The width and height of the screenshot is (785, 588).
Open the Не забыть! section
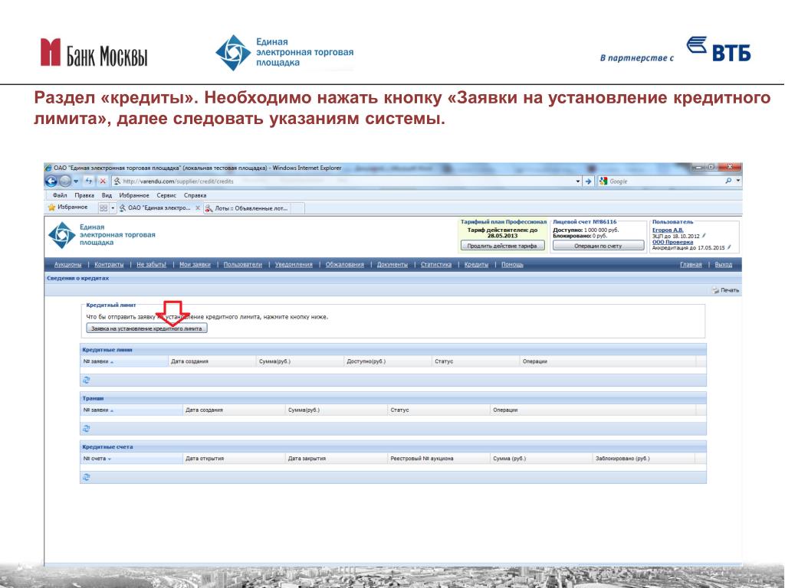151,264
